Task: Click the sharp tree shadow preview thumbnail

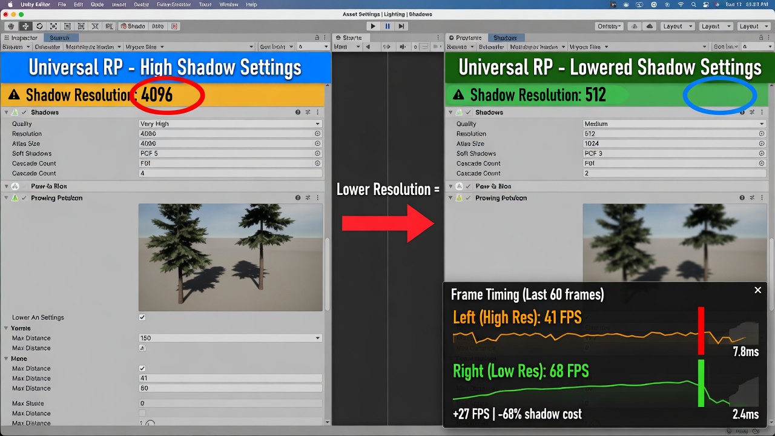Action: click(x=231, y=257)
